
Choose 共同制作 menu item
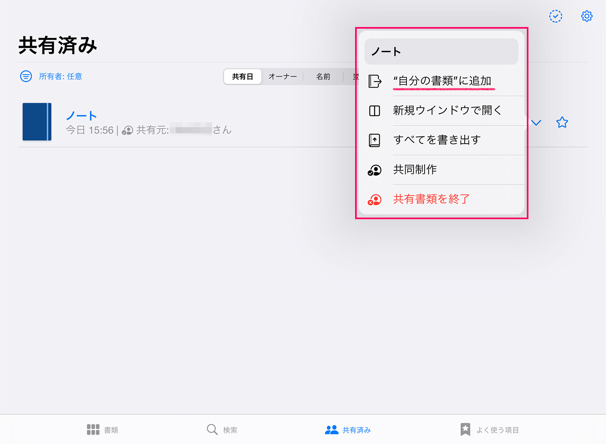441,170
